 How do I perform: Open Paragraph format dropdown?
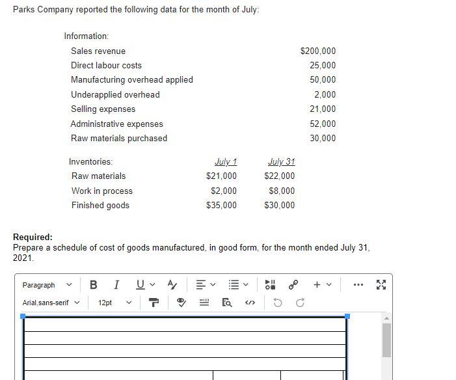(47, 285)
